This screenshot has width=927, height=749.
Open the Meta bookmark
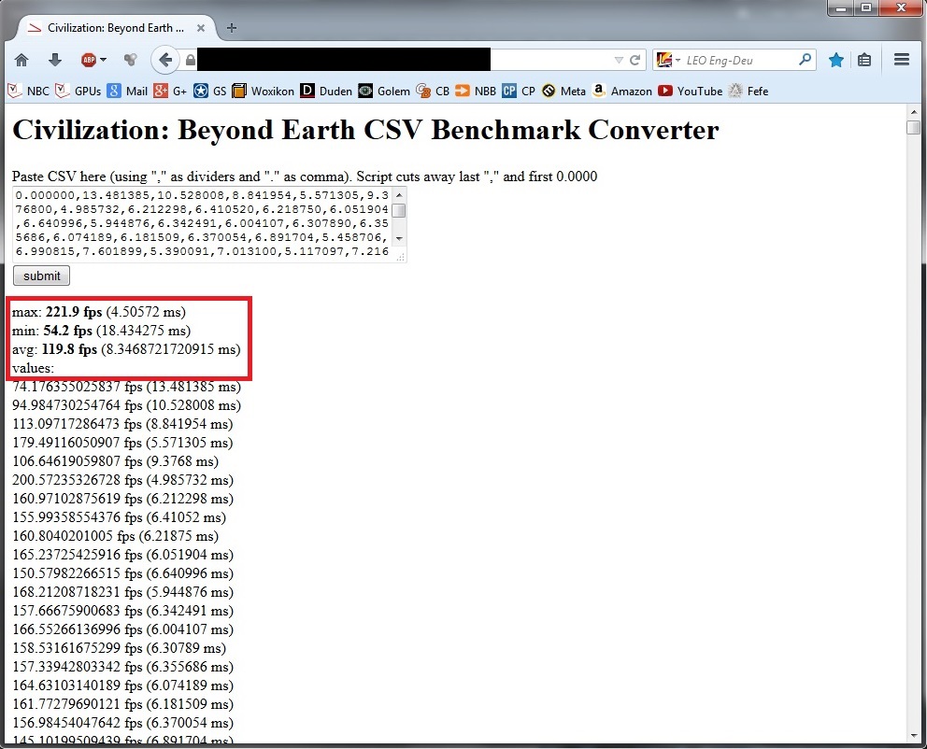(x=564, y=91)
